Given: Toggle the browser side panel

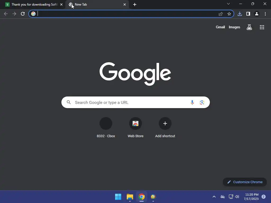Looking at the screenshot, I should click(248, 14).
